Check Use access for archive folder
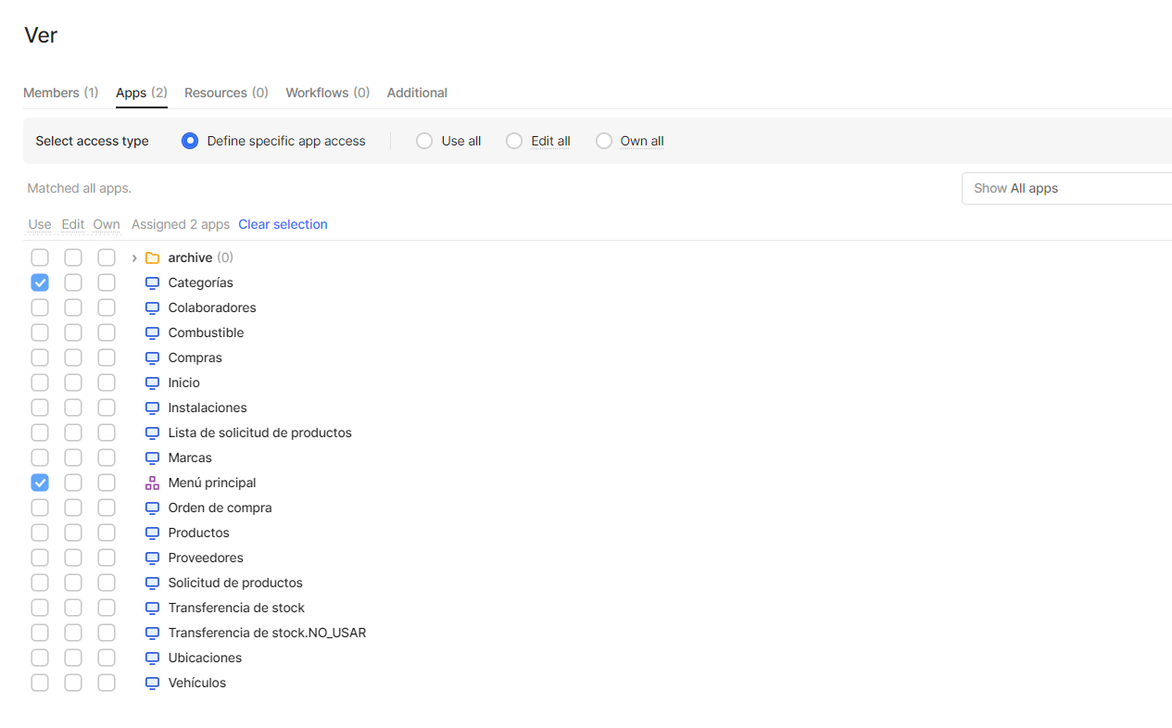1172x728 pixels. point(40,257)
